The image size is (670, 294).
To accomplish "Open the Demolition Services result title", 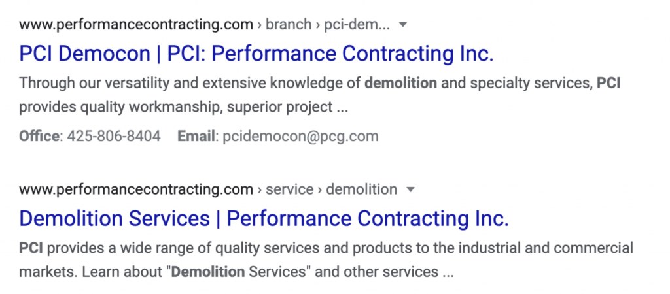I will tap(264, 218).
